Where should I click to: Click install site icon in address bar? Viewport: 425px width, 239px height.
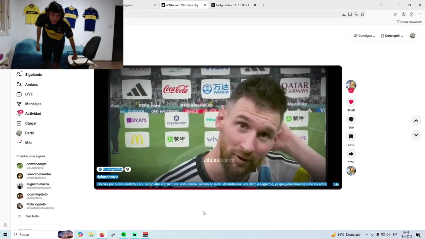[x=350, y=14]
